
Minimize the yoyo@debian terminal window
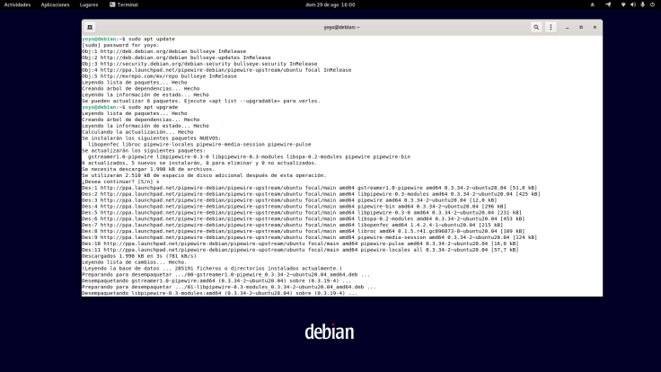(x=568, y=27)
